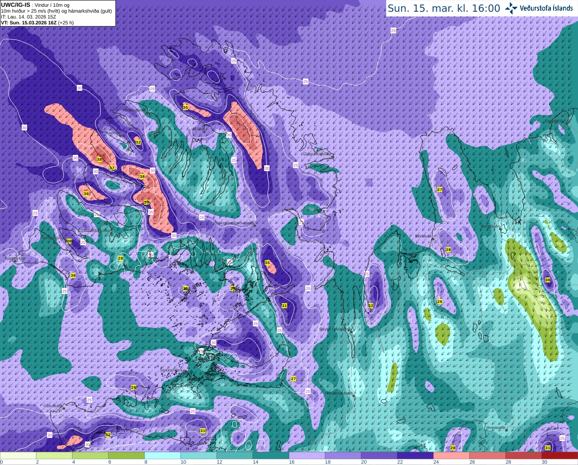Pick the red 28–30 legend swatch

coord(524,456)
